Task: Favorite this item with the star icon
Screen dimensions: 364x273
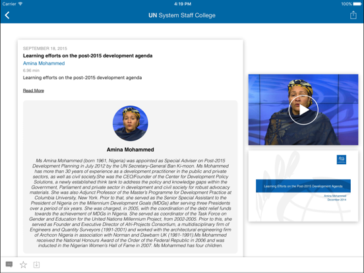Action: coord(23,264)
